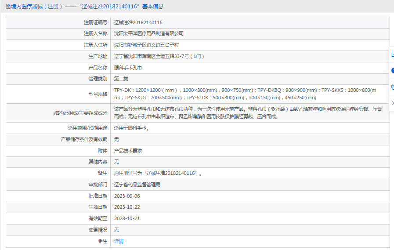This screenshot has height=250, width=394.
Task: Click the print icon on right sidebar
Action: click(392, 87)
